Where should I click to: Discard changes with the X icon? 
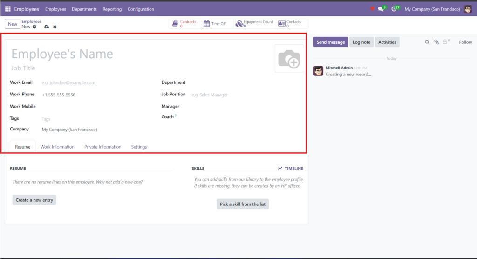coord(55,27)
